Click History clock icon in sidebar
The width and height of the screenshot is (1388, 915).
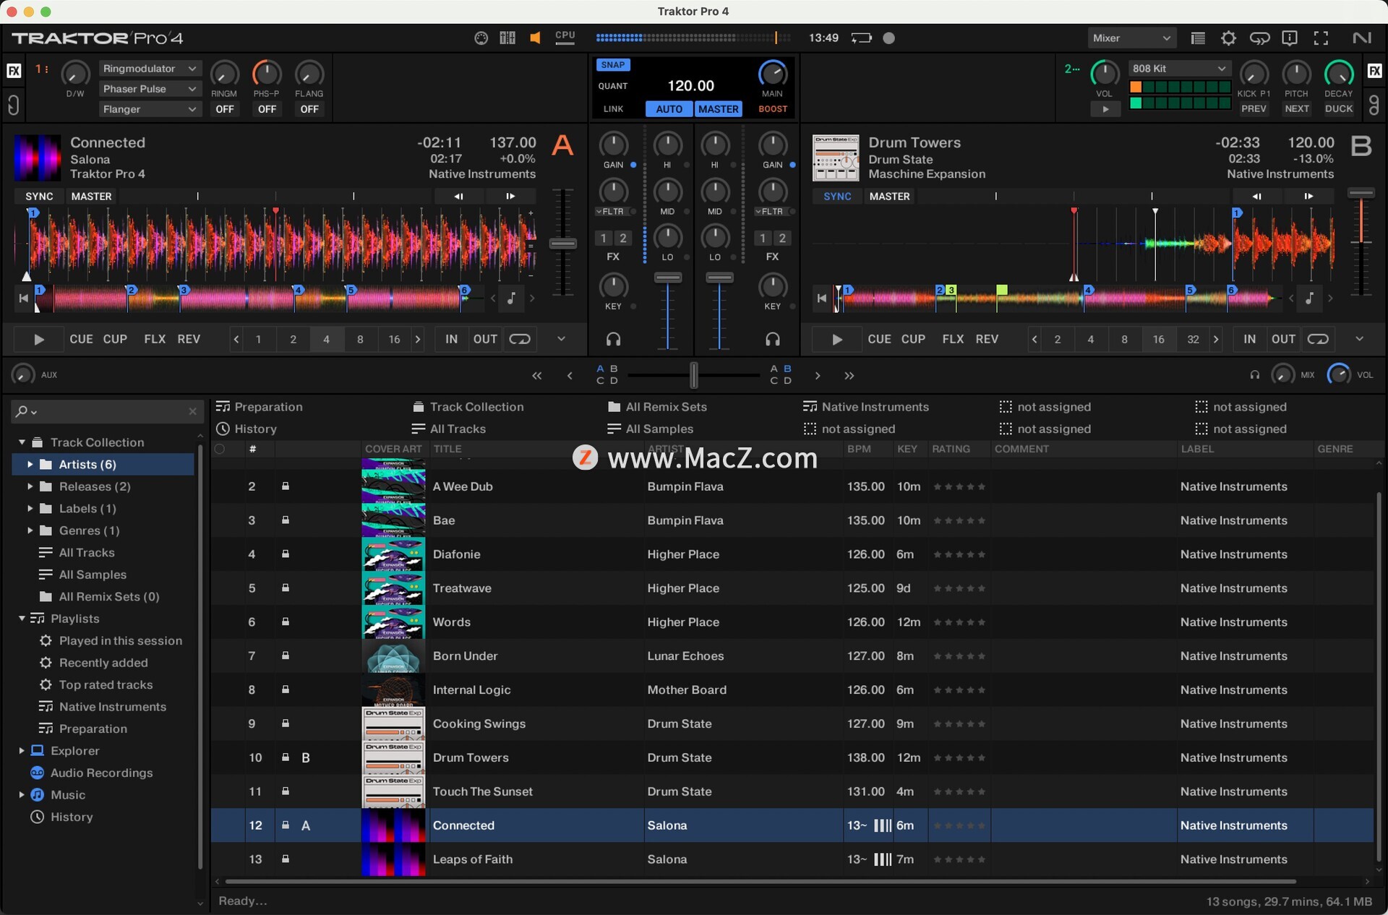click(37, 817)
